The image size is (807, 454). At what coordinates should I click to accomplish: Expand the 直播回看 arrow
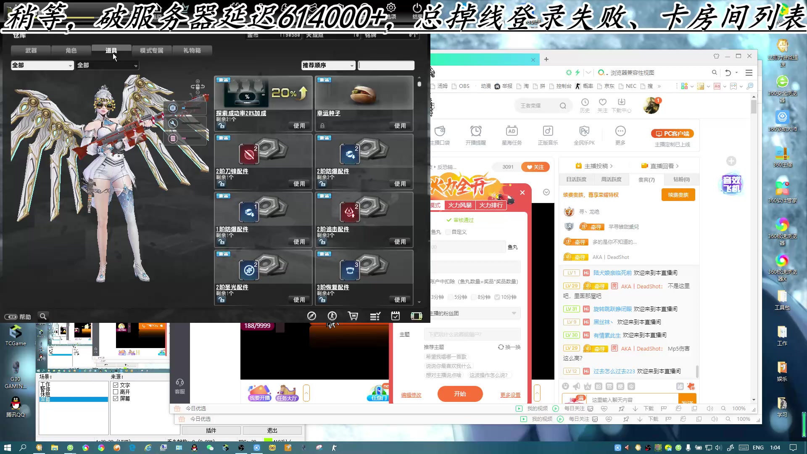click(x=677, y=166)
